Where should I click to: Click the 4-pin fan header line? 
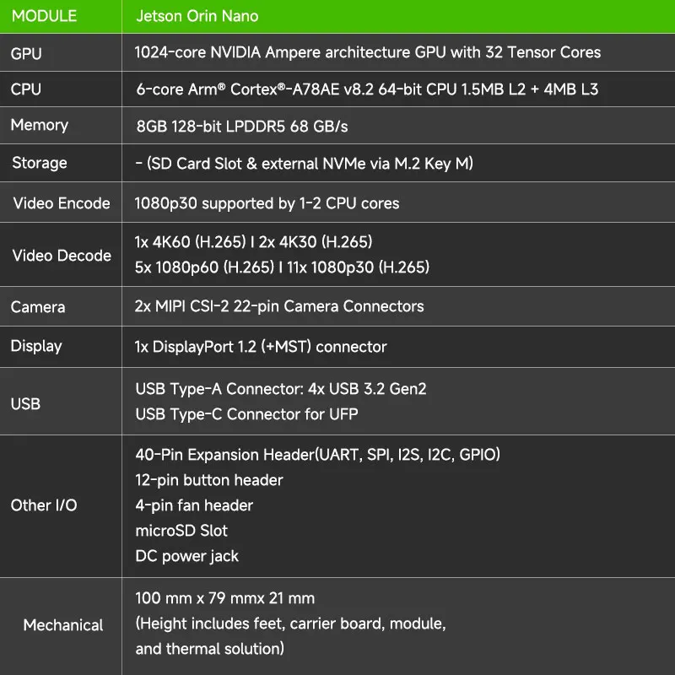pos(194,505)
